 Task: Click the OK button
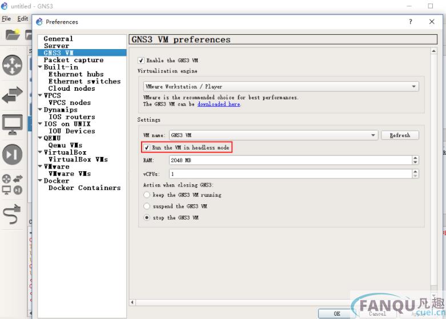click(337, 314)
